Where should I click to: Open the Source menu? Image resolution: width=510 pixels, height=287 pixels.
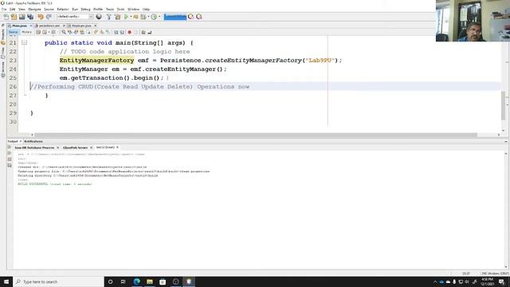click(x=49, y=9)
